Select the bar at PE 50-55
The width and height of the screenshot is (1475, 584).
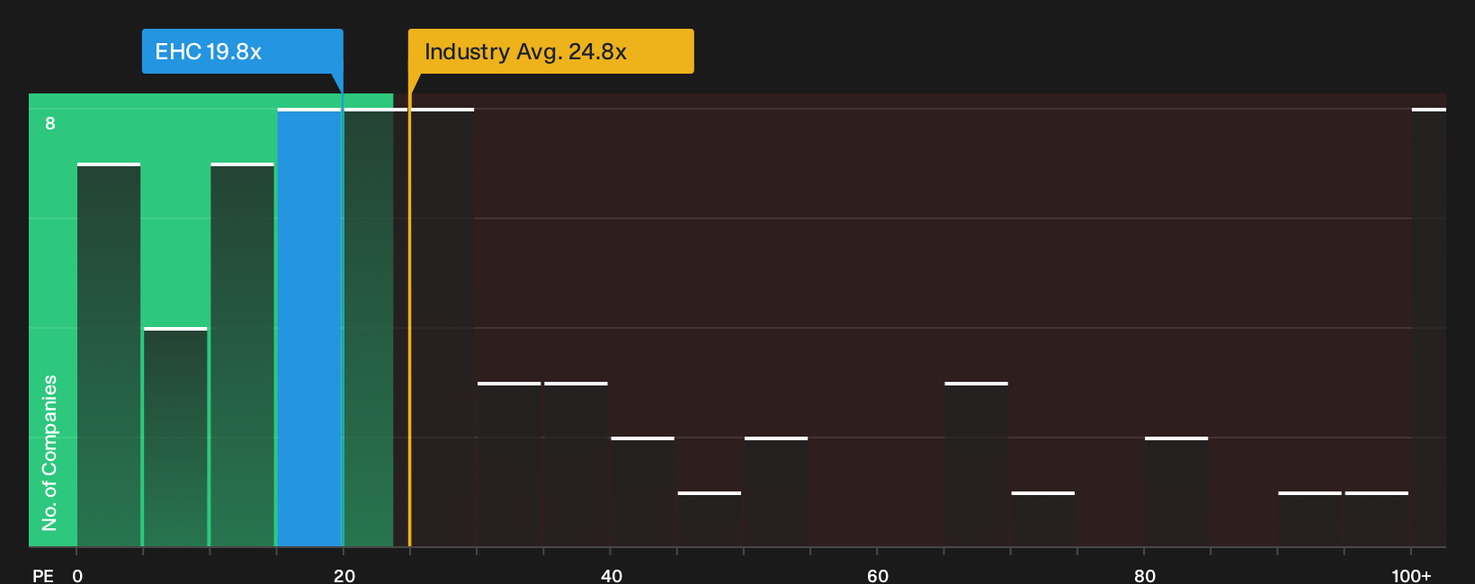[776, 492]
